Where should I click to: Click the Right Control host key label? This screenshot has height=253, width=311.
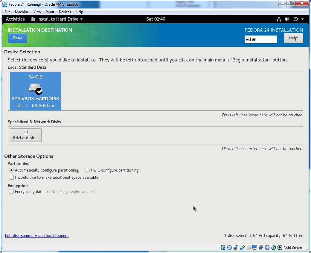coord(293,248)
